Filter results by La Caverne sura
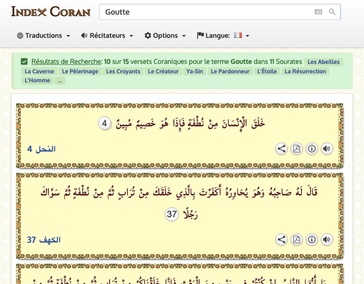 coord(39,71)
